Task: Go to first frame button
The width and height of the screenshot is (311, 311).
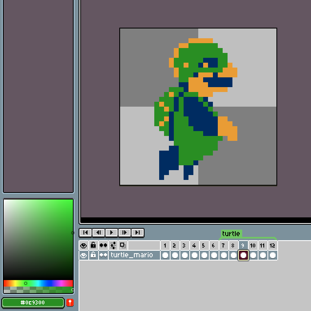Action: click(85, 232)
